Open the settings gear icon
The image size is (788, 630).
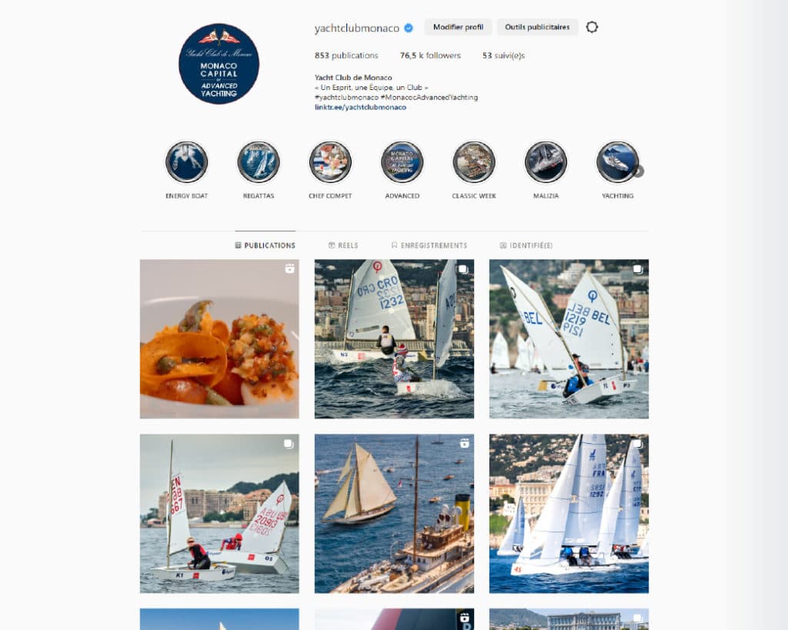coord(592,27)
